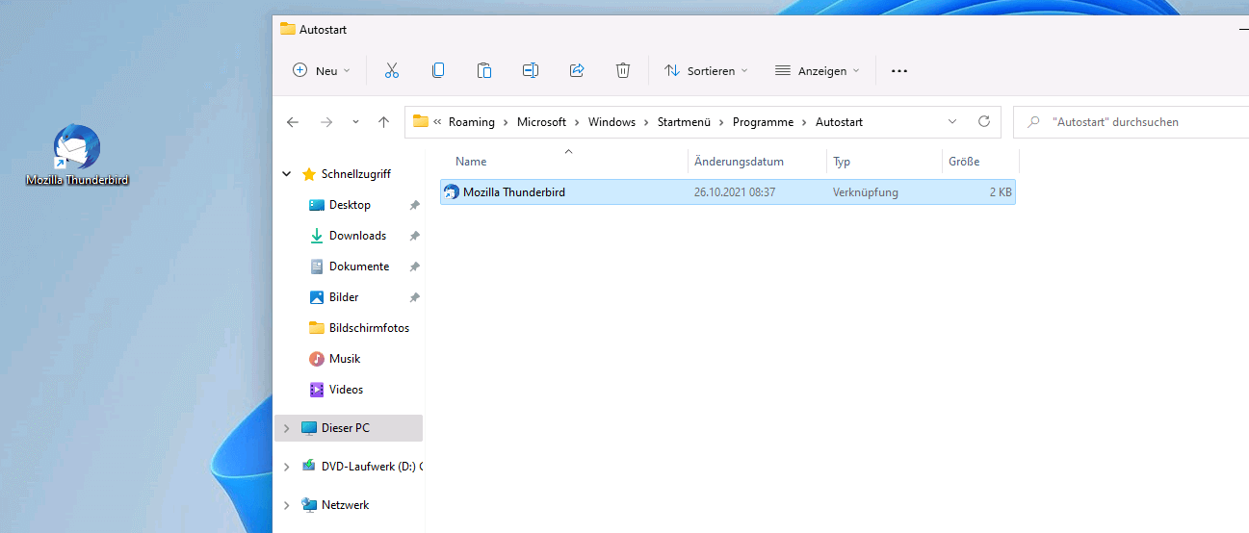Refresh the Autostart folder view

pyautogui.click(x=983, y=122)
